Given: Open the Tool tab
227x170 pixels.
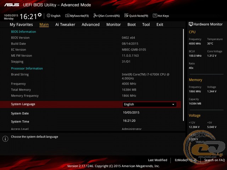Looking at the screenshot, I should pyautogui.click(x=146, y=24).
